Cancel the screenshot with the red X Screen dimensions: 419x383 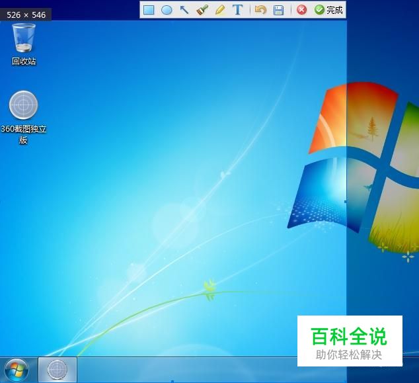pyautogui.click(x=301, y=10)
